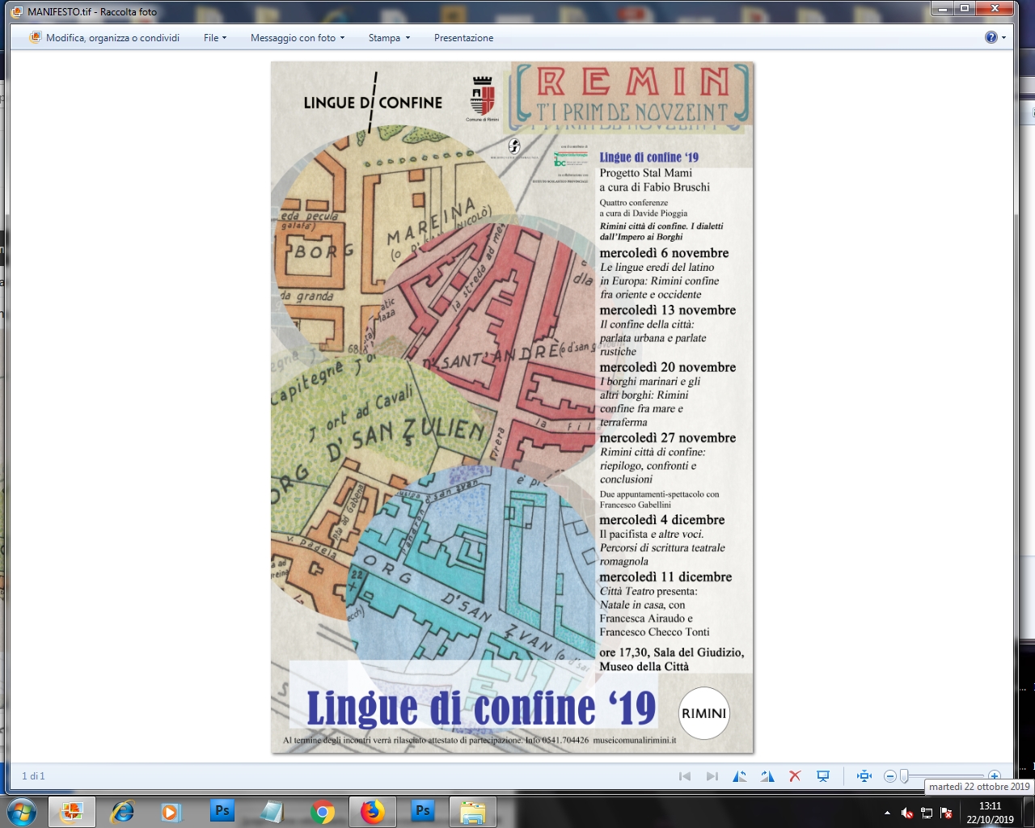
Task: Click the network tray icon
Action: click(x=927, y=813)
